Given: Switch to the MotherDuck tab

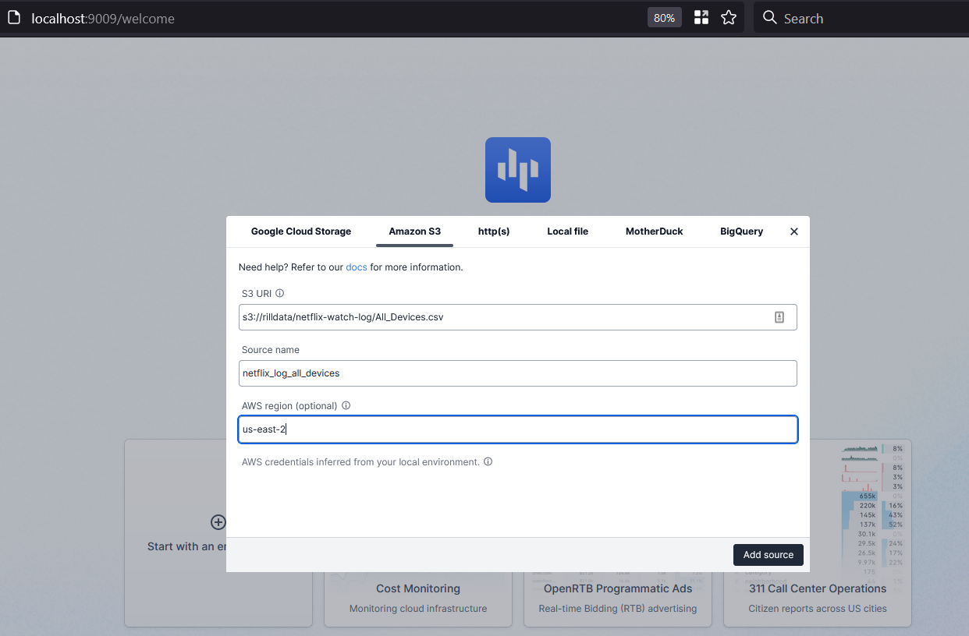Looking at the screenshot, I should click(x=654, y=231).
